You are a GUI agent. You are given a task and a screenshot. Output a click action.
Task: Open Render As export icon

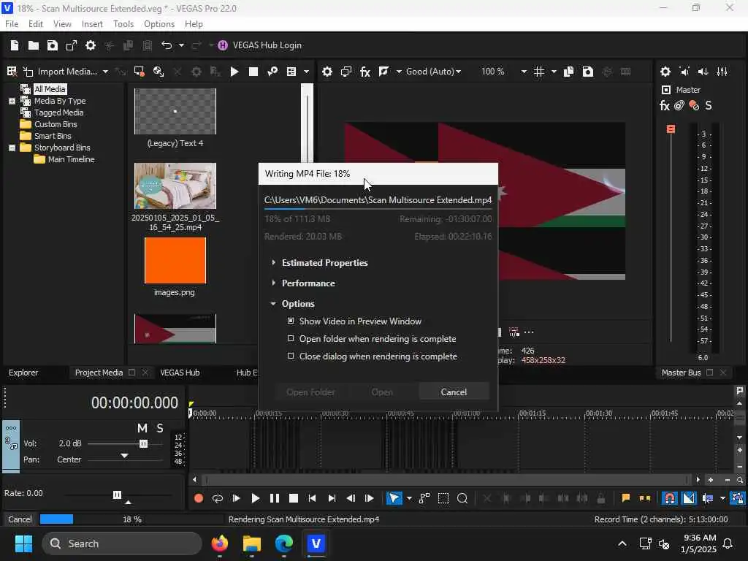pos(72,45)
